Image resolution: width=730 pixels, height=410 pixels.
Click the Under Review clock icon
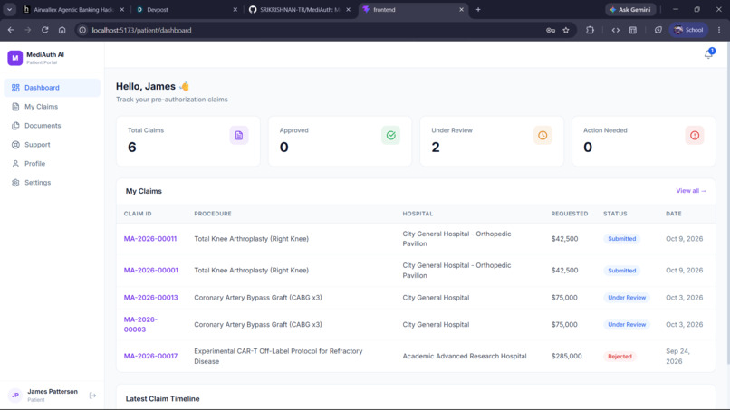click(x=543, y=136)
